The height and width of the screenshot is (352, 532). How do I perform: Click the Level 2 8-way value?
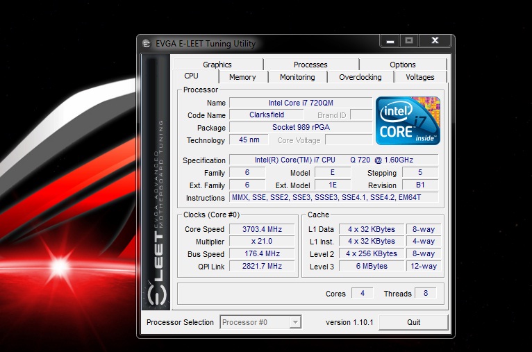click(424, 253)
